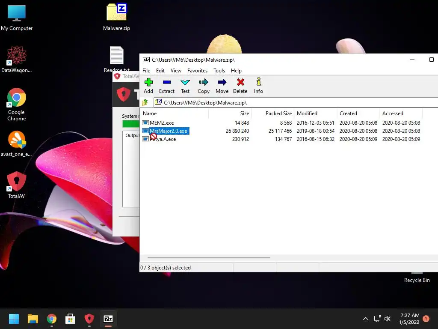Open the Favorites menu

197,71
